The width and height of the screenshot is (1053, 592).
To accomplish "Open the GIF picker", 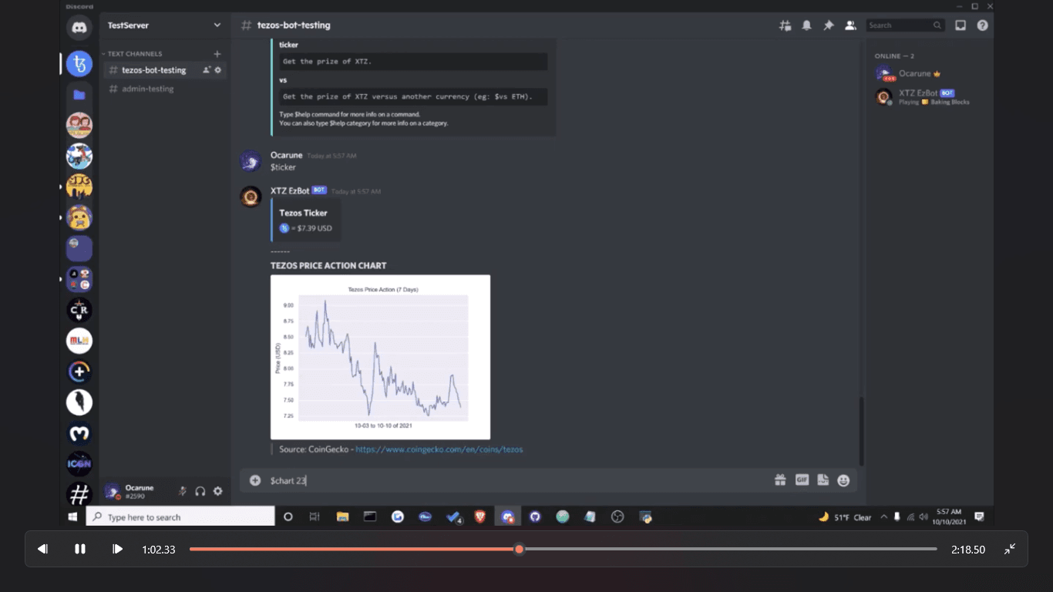I will point(802,480).
